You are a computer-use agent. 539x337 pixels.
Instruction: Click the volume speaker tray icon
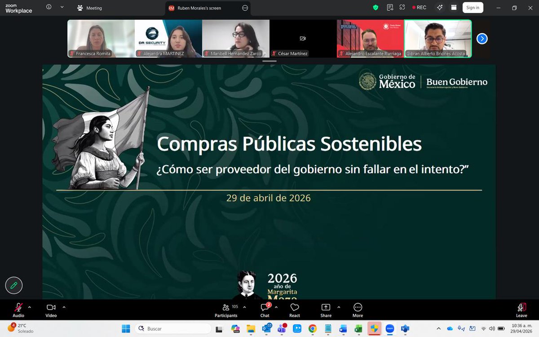point(492,328)
